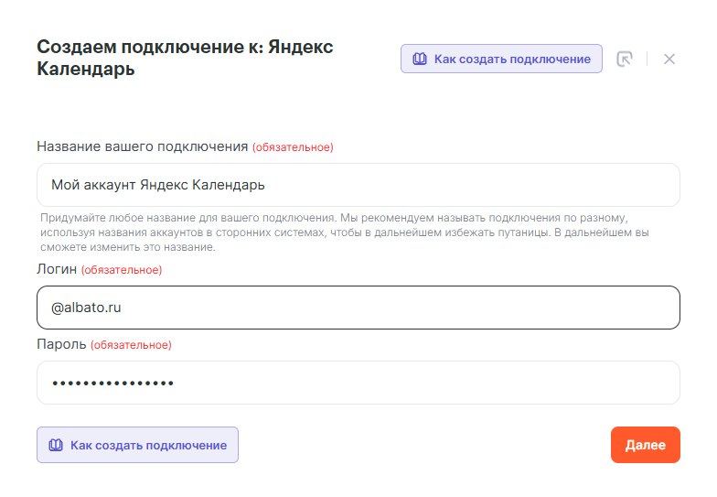Image resolution: width=717 pixels, height=497 pixels.
Task: Click the dialog title 'Создаем подключение к: Яндекс Календарь'
Action: point(185,58)
